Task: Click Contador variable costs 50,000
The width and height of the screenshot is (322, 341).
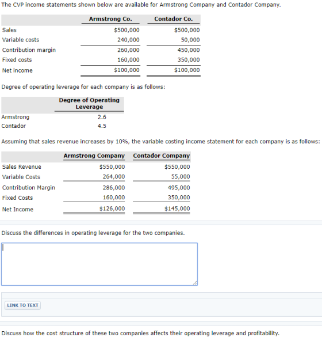Action: pyautogui.click(x=190, y=40)
